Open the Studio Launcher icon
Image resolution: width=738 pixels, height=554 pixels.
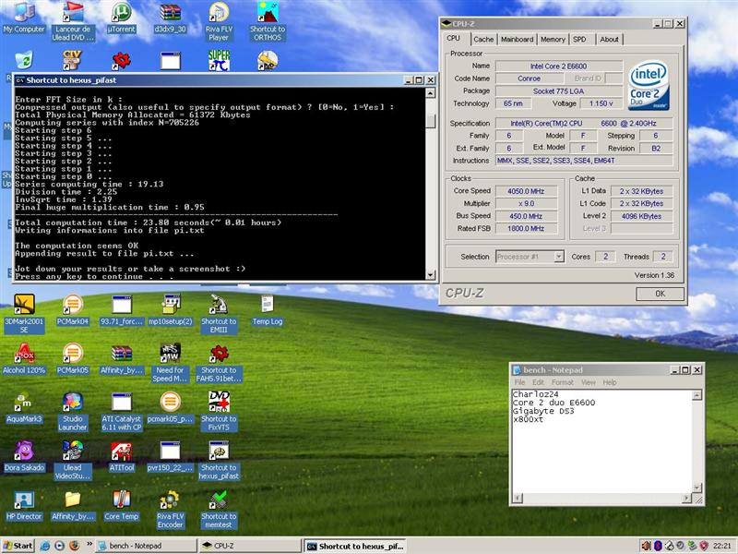click(x=73, y=411)
